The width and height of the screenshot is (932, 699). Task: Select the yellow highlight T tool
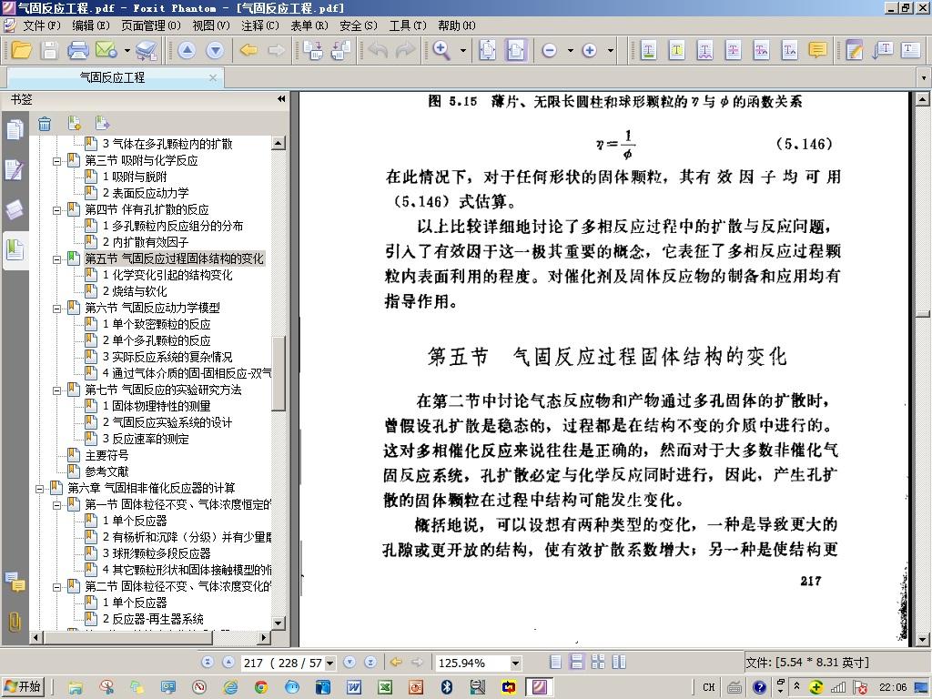(x=677, y=50)
